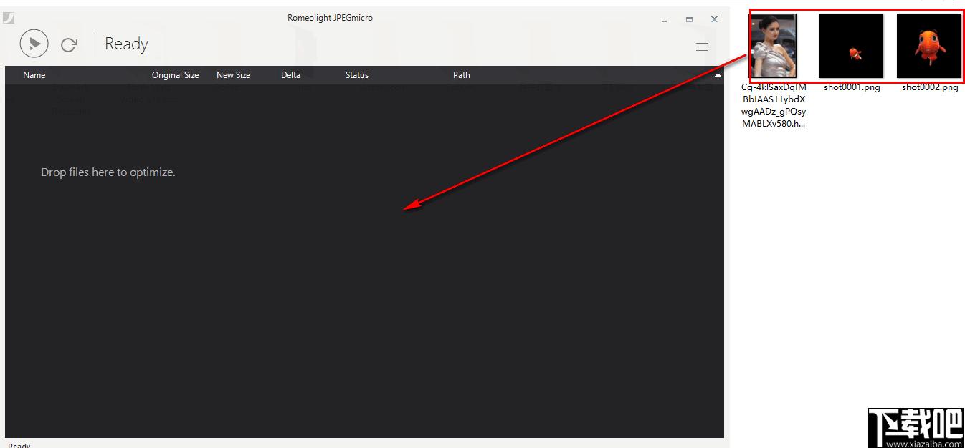Open the hamburger menu icon
Image resolution: width=965 pixels, height=448 pixels.
click(x=702, y=47)
